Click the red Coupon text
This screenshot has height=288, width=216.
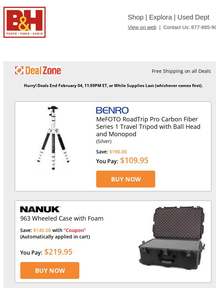click(75, 230)
